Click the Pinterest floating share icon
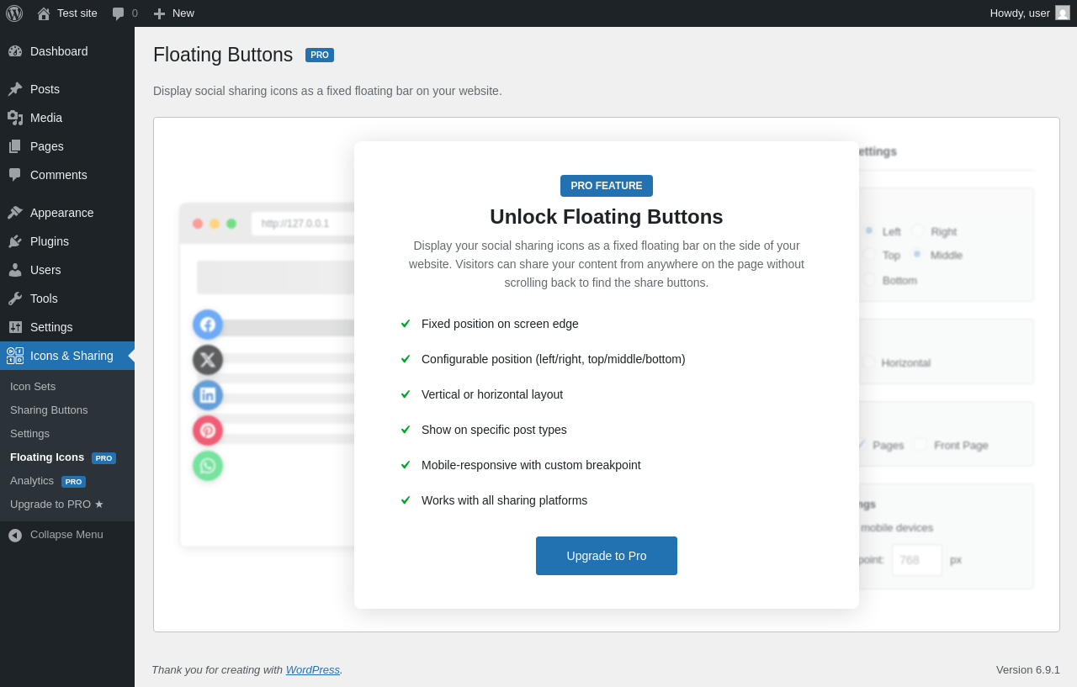 208,431
